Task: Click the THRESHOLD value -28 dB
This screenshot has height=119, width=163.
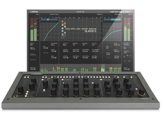Action: [116, 58]
